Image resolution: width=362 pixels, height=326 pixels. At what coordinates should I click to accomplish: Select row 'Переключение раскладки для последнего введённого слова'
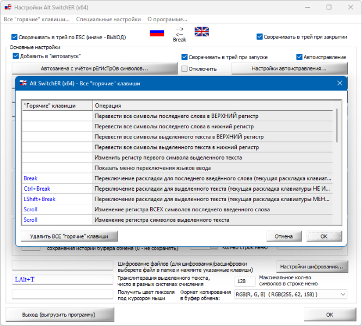177,178
